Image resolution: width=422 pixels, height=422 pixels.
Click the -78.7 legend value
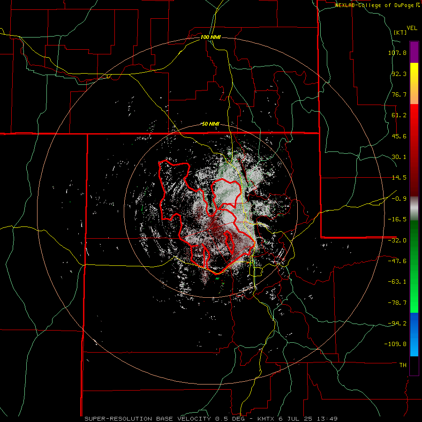click(397, 303)
